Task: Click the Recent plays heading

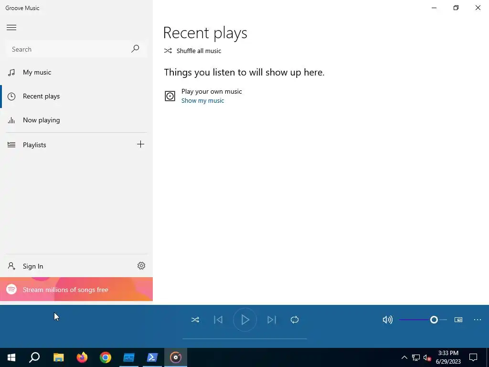Action: coord(205,33)
